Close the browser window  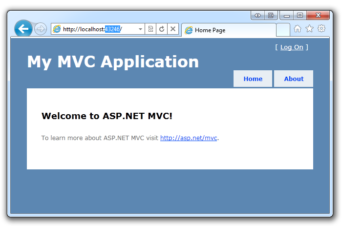point(318,15)
